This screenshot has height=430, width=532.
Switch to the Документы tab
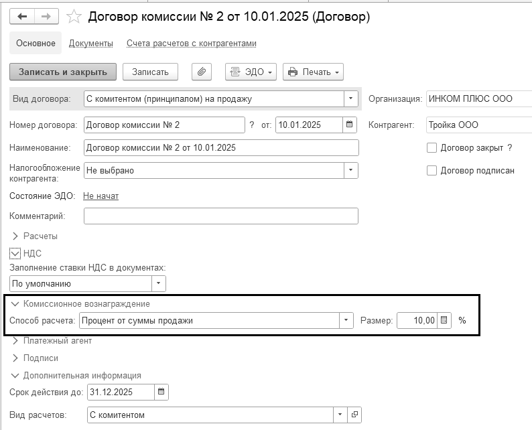(91, 44)
